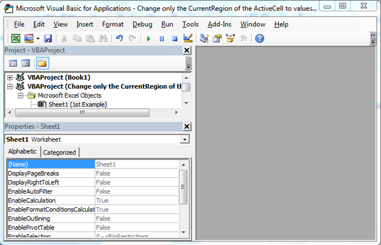Open the Run menu
This screenshot has height=245, width=381.
[167, 24]
